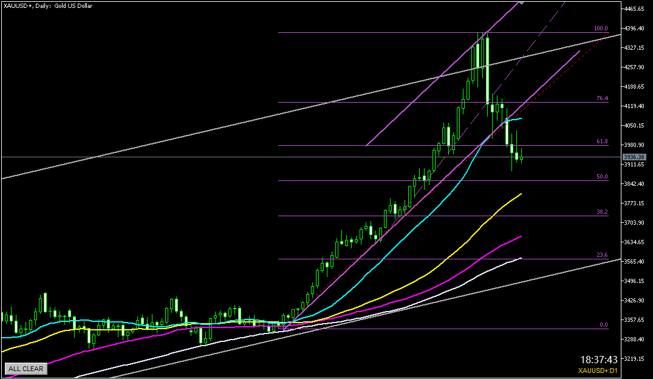Click the 23.6 Fibonacci level label
653x379 pixels.
click(602, 255)
